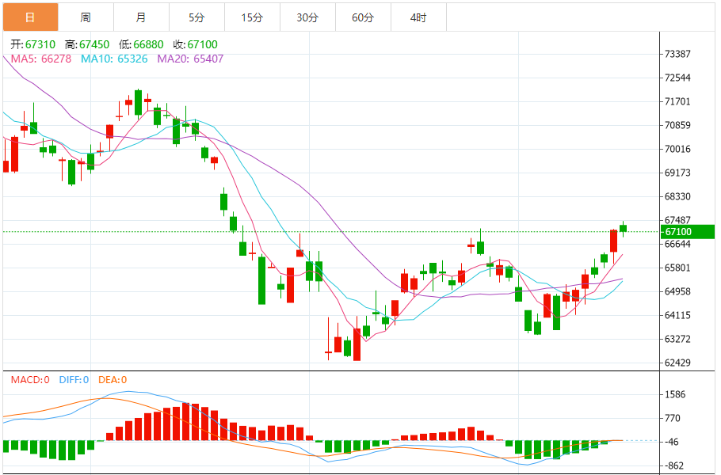The width and height of the screenshot is (721, 475).
Task: Click the last green candlestick at far right
Action: coord(623,229)
